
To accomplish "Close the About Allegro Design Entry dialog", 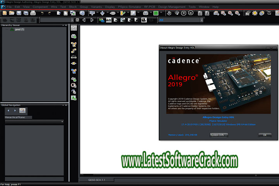I will coord(271,48).
